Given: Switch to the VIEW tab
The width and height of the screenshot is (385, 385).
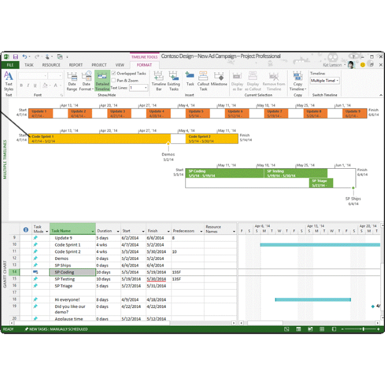Looking at the screenshot, I should 120,65.
